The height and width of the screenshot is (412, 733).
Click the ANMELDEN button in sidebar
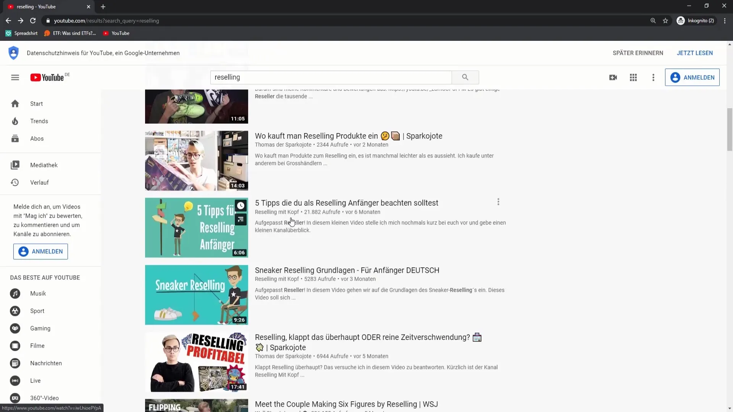click(x=40, y=252)
